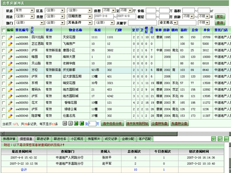Go to previous page of listings

point(70,123)
